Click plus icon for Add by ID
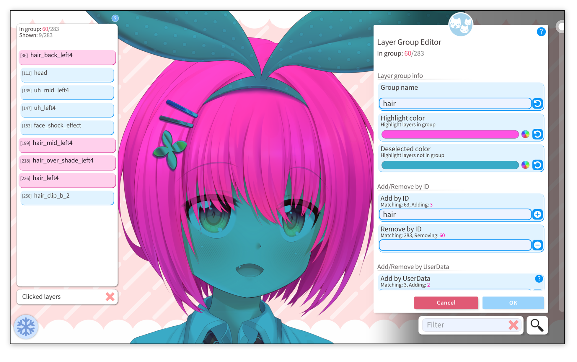This screenshot has height=362, width=577. pos(537,214)
